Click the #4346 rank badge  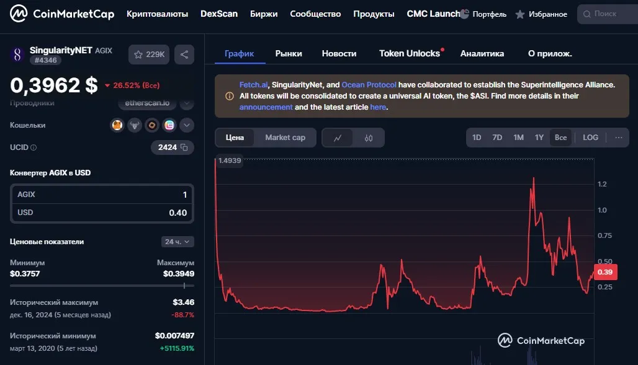point(45,60)
